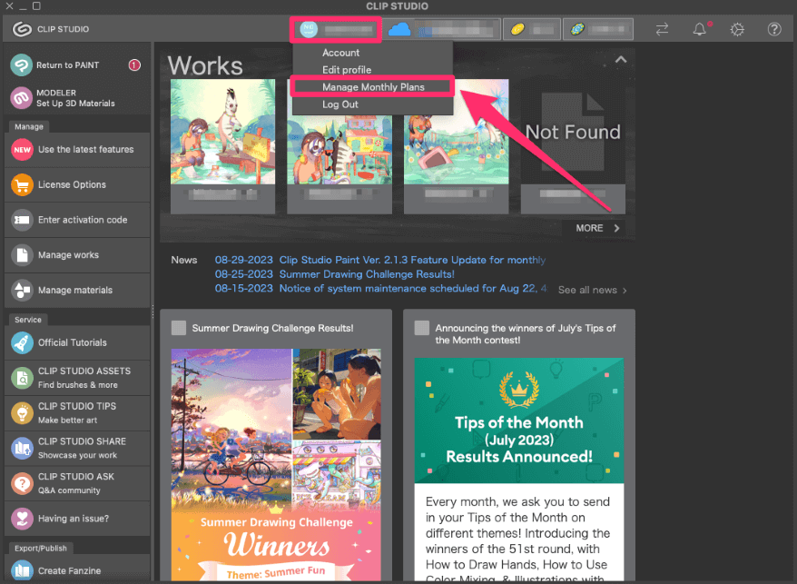Open CLIP STUDIO TIPS lightbulb icon
Viewport: 797px width, 584px height.
(x=22, y=413)
